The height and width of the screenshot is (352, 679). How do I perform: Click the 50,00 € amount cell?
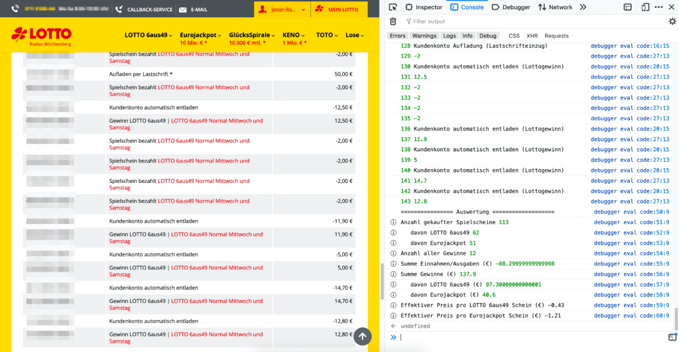pos(343,74)
